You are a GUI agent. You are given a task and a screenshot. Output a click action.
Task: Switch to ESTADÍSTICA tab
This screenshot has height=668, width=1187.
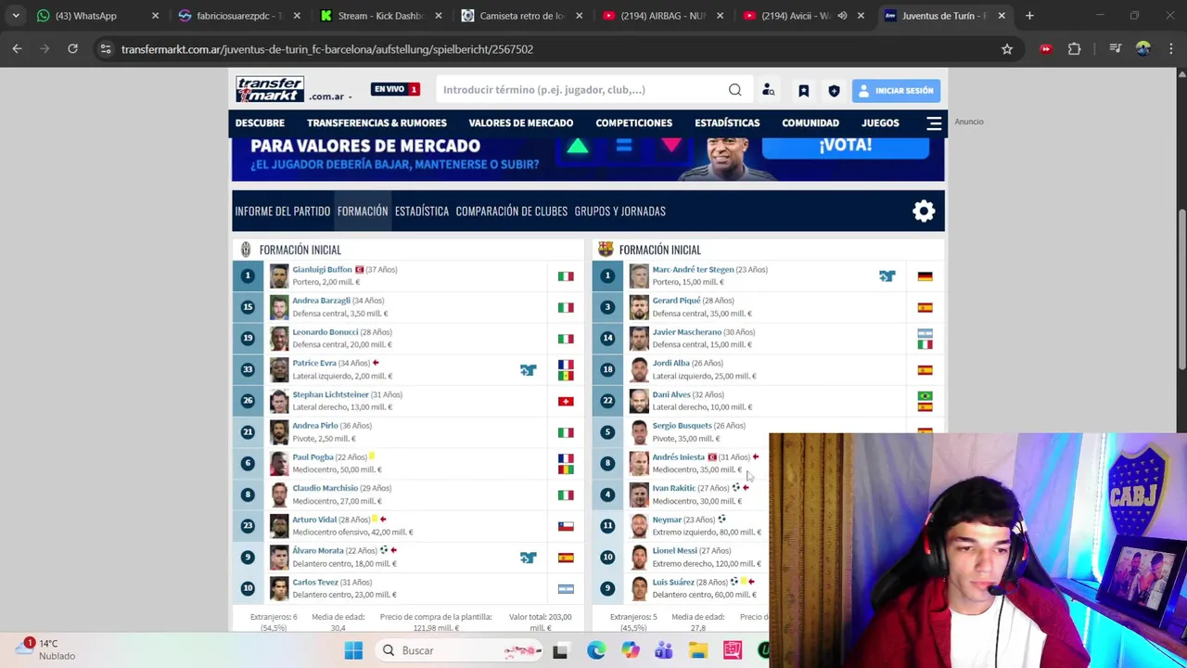421,211
